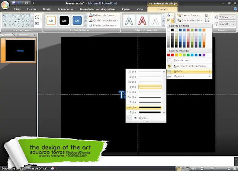Viewport: 238px width, 171px height.
Task: Click the Save icon in quick access toolbar
Action: [14, 3]
